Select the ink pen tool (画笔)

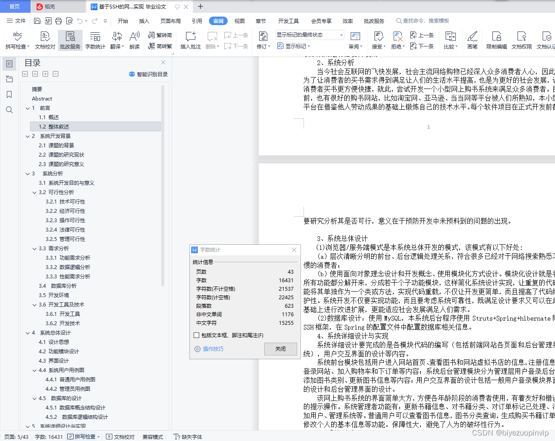472,40
